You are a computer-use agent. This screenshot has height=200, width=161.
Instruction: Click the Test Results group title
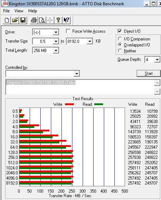point(83,99)
